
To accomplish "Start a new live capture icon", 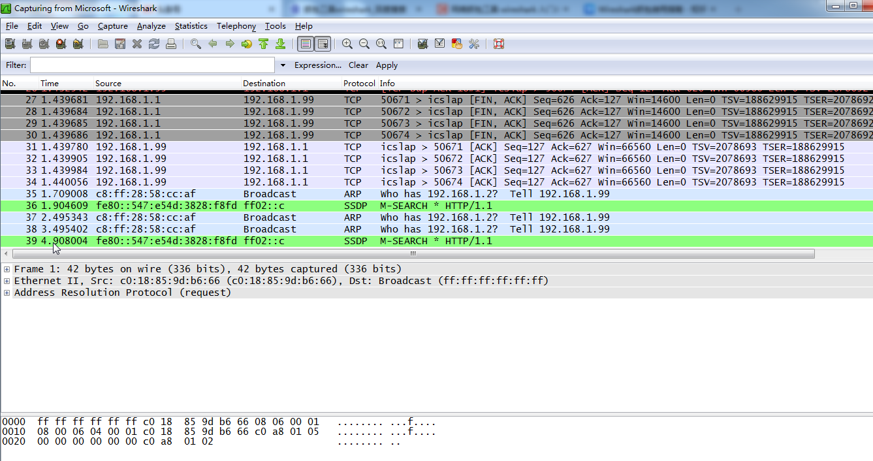I will click(x=44, y=44).
